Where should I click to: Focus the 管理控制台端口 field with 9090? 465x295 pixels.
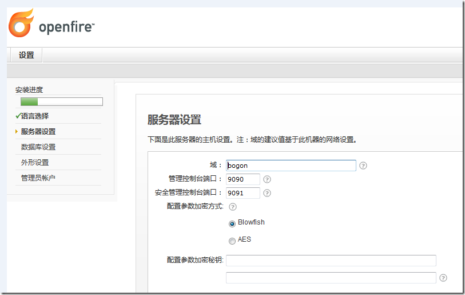coord(243,179)
